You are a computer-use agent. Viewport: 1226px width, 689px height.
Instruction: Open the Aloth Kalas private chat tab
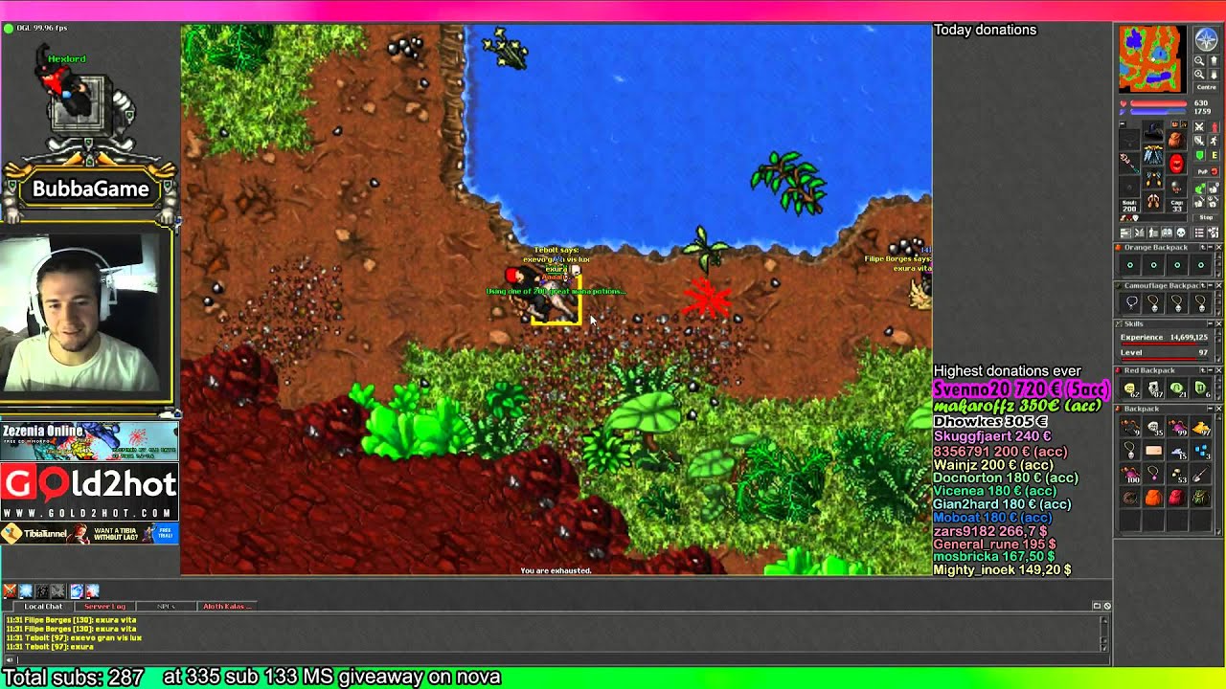tap(227, 606)
